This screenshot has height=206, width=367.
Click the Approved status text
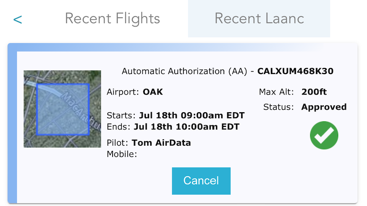tap(324, 107)
